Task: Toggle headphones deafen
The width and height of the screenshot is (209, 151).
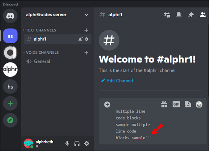Action: [77, 143]
